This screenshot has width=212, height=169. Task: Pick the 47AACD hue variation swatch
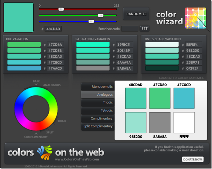point(24,68)
